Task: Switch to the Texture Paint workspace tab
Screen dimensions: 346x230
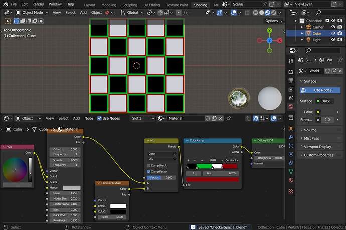Action: pyautogui.click(x=177, y=5)
